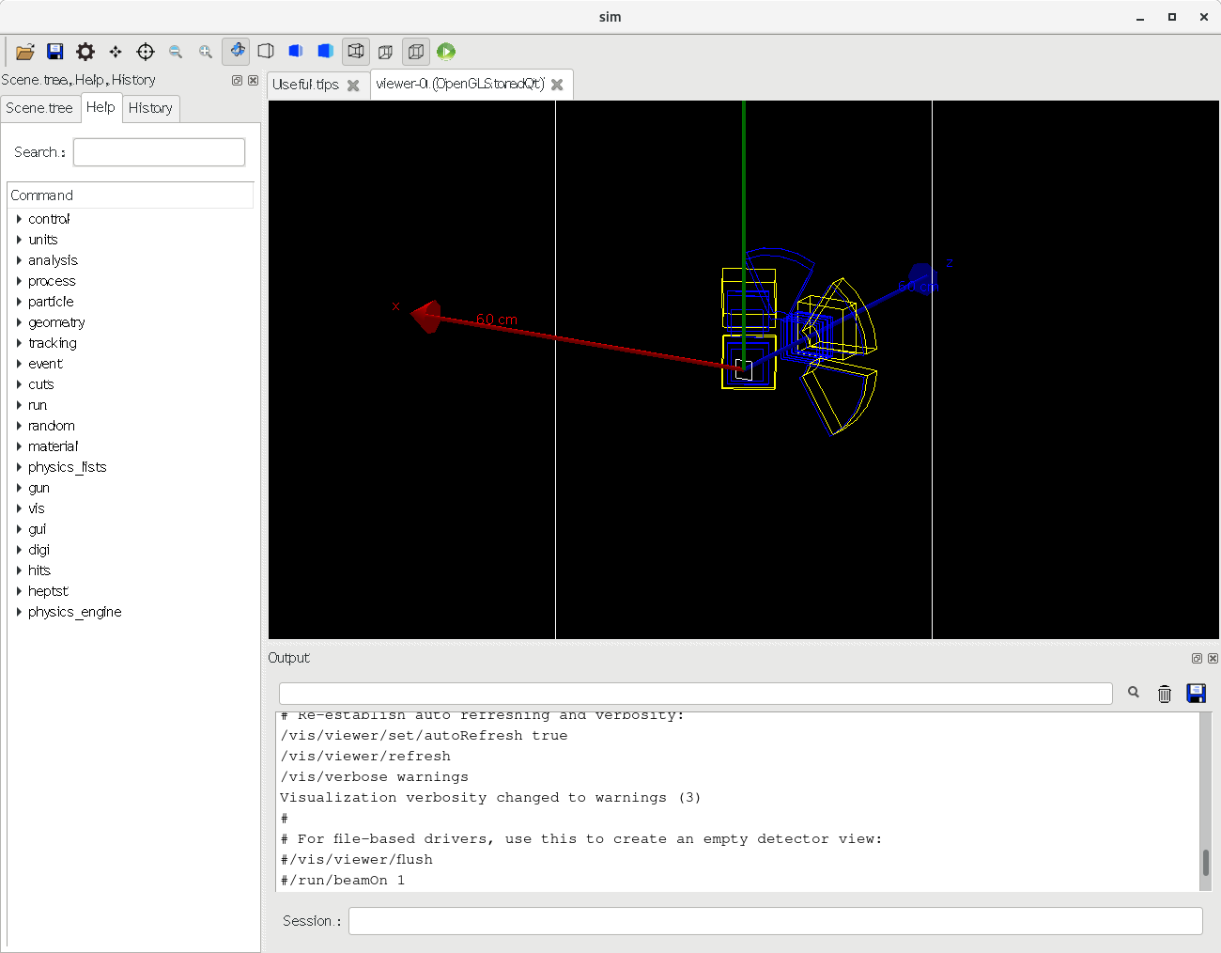Open a macro file with the folder icon
The image size is (1221, 953).
(25, 52)
